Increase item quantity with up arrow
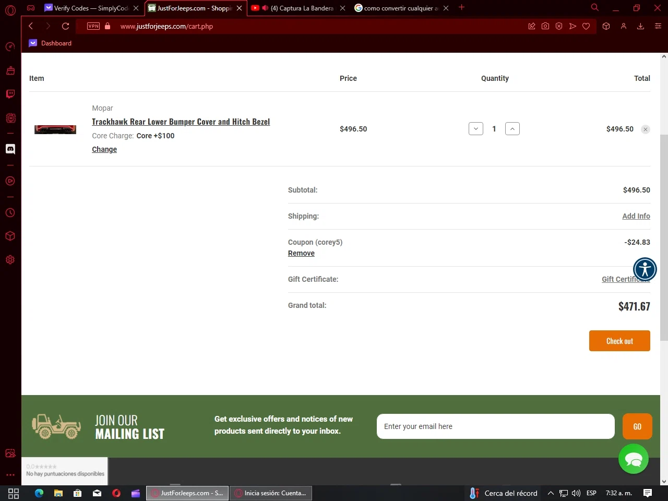Image resolution: width=668 pixels, height=501 pixels. pyautogui.click(x=512, y=129)
